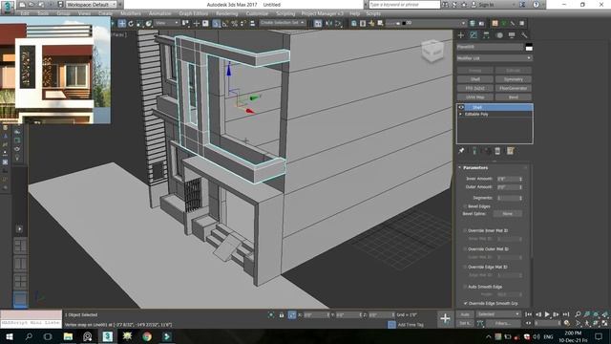
Task: Click the ViewCube in the viewport
Action: (x=432, y=51)
